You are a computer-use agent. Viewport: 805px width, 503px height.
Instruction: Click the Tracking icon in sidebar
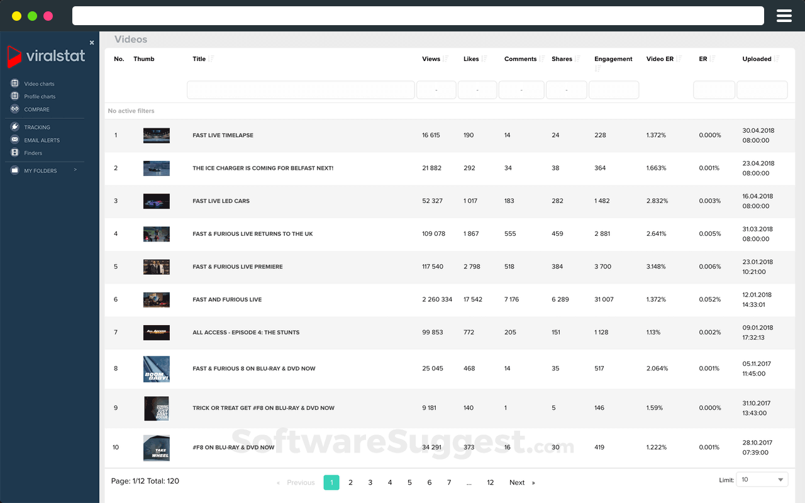[14, 127]
